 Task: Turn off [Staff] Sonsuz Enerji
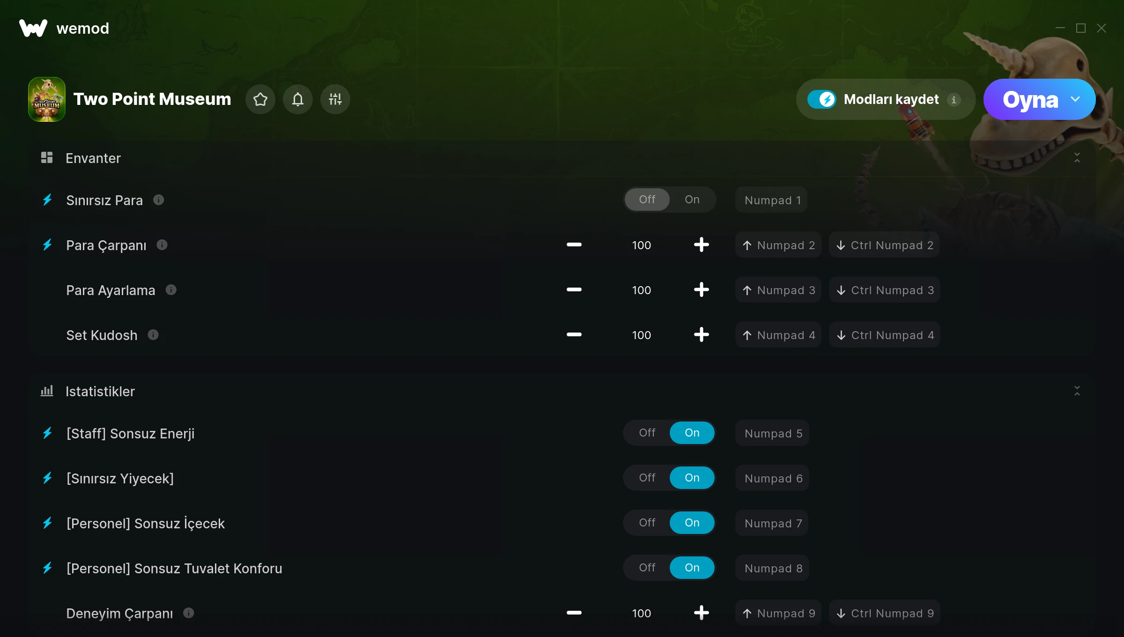point(647,433)
